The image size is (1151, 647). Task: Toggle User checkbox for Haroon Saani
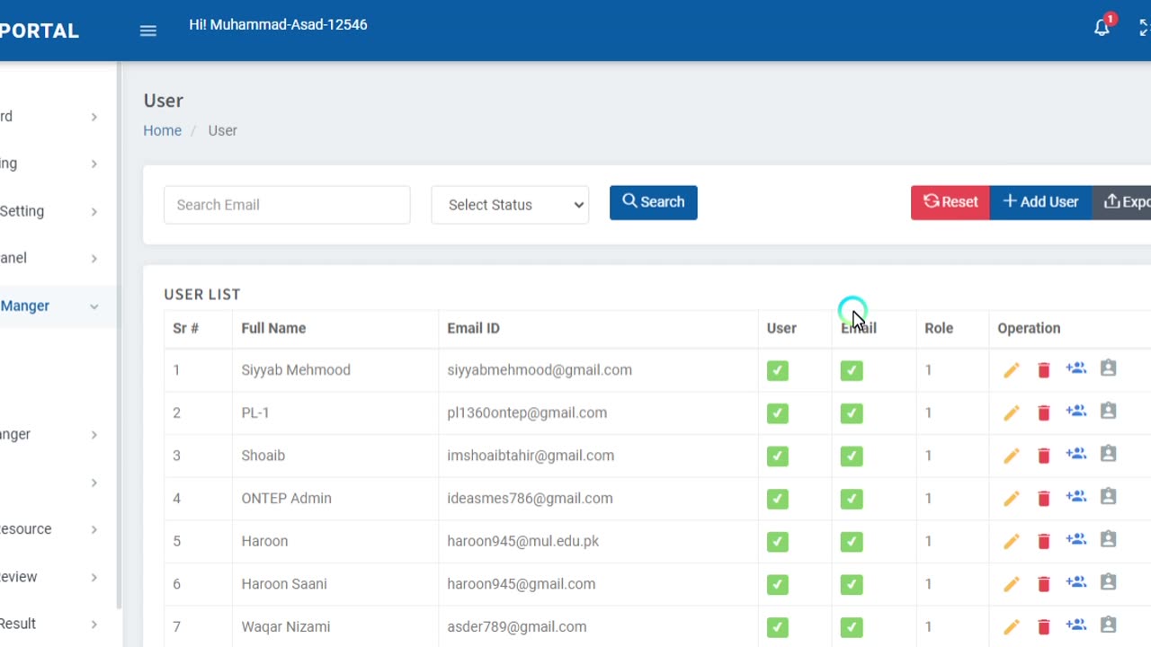coord(778,584)
